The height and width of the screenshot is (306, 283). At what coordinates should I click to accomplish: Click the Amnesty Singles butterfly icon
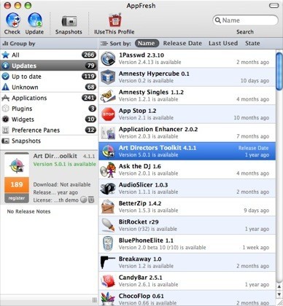click(108, 95)
